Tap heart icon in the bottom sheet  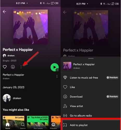(65, 87)
